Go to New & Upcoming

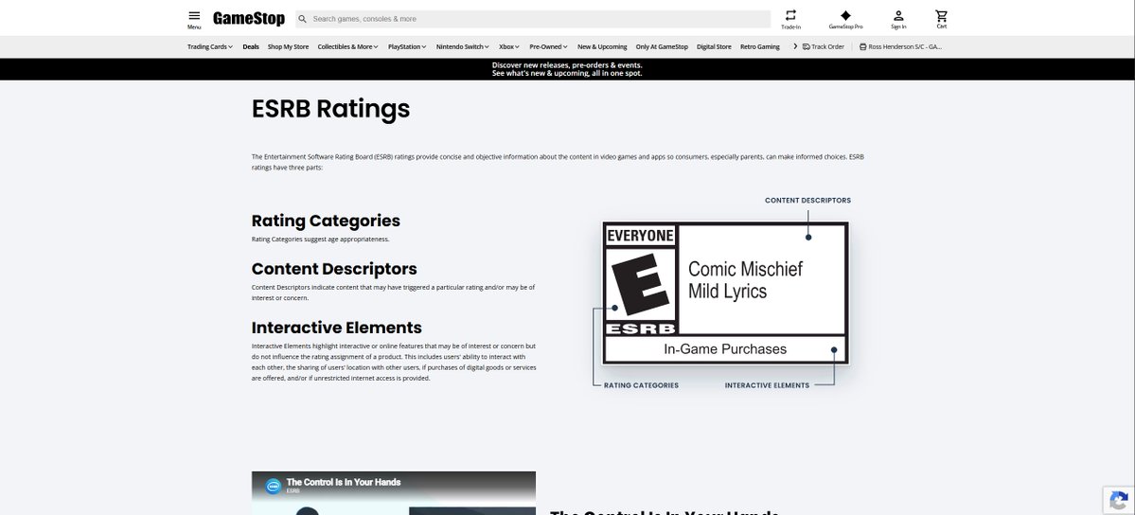click(x=602, y=46)
